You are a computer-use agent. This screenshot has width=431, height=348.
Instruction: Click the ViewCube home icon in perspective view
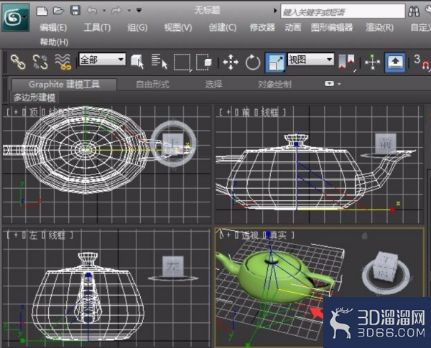coord(364,235)
